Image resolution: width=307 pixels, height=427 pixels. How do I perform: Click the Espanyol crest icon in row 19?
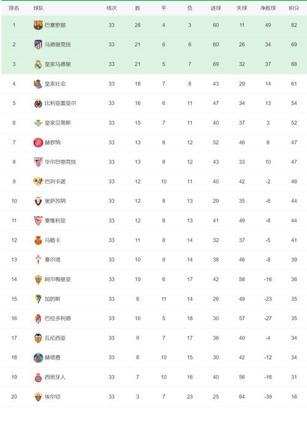38,377
